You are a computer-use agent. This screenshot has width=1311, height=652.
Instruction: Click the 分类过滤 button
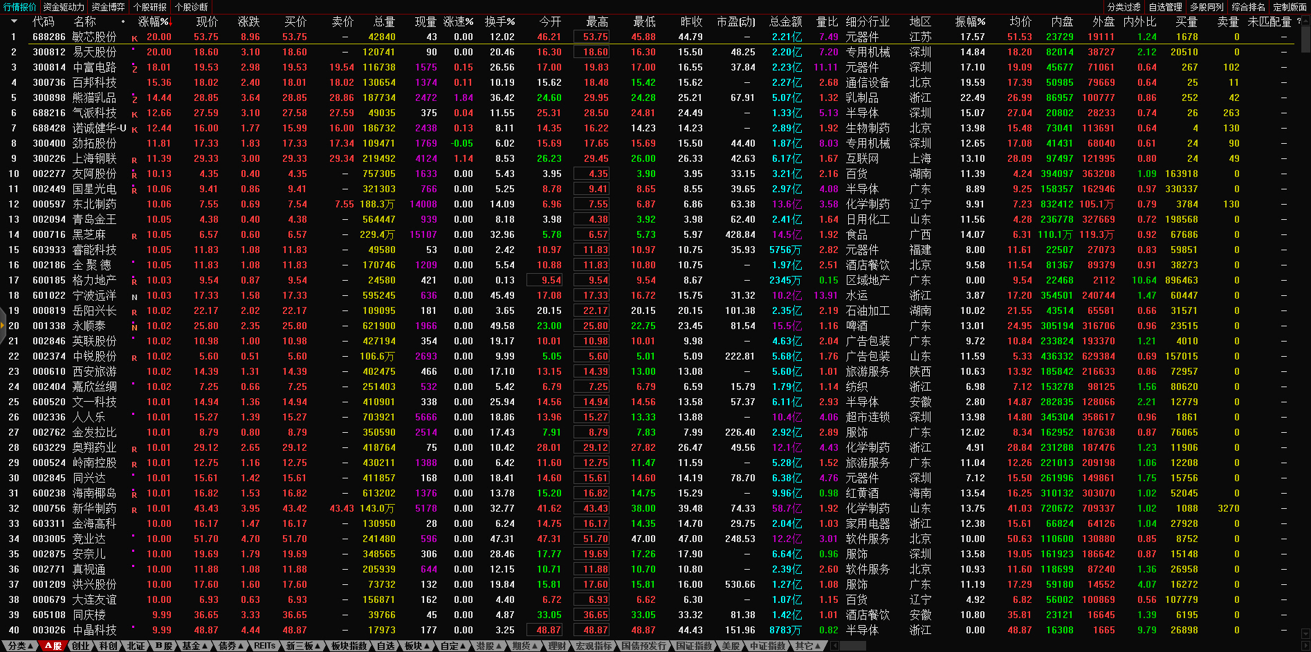tap(1124, 7)
